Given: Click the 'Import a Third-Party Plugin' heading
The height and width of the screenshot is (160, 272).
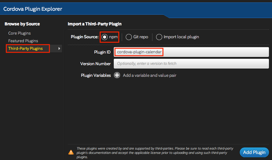Looking at the screenshot, I should click(94, 24).
